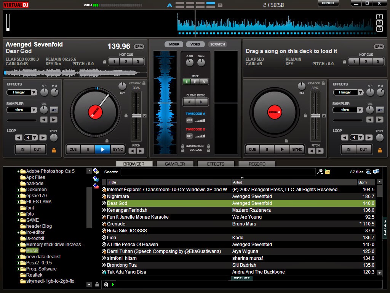390x293 pixels.
Task: Open the CONFIG settings
Action: click(328, 3)
